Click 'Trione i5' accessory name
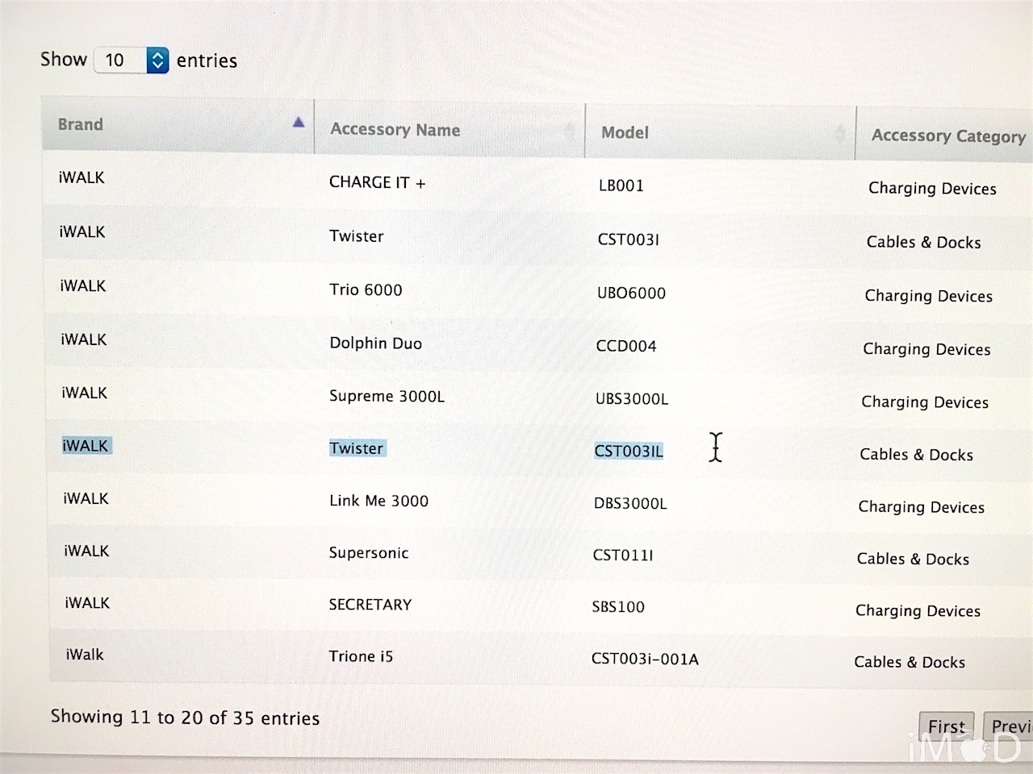 [361, 656]
